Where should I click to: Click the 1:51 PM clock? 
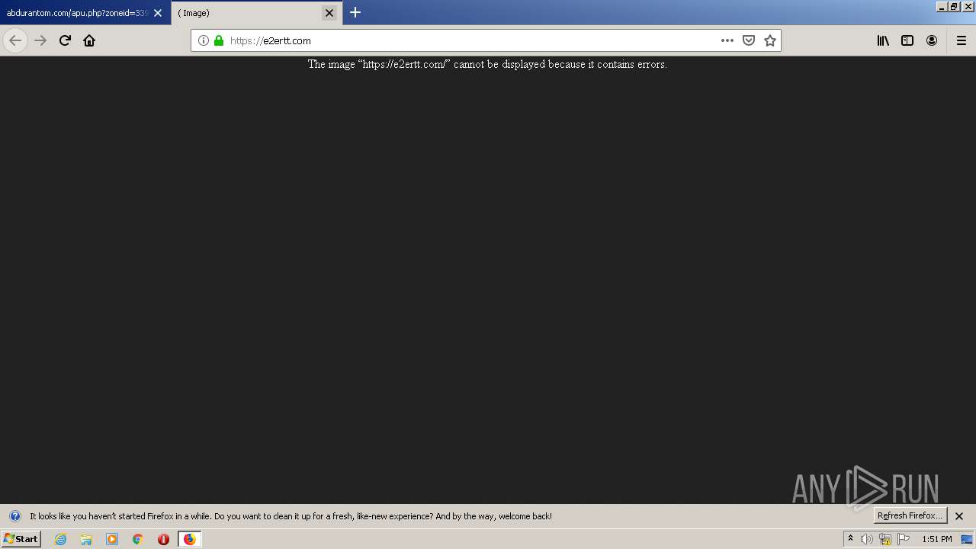(936, 539)
